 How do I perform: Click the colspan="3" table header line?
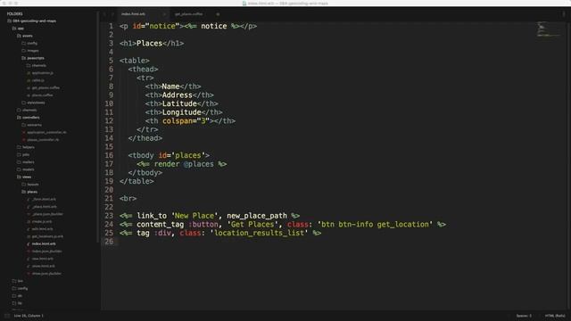pos(190,121)
